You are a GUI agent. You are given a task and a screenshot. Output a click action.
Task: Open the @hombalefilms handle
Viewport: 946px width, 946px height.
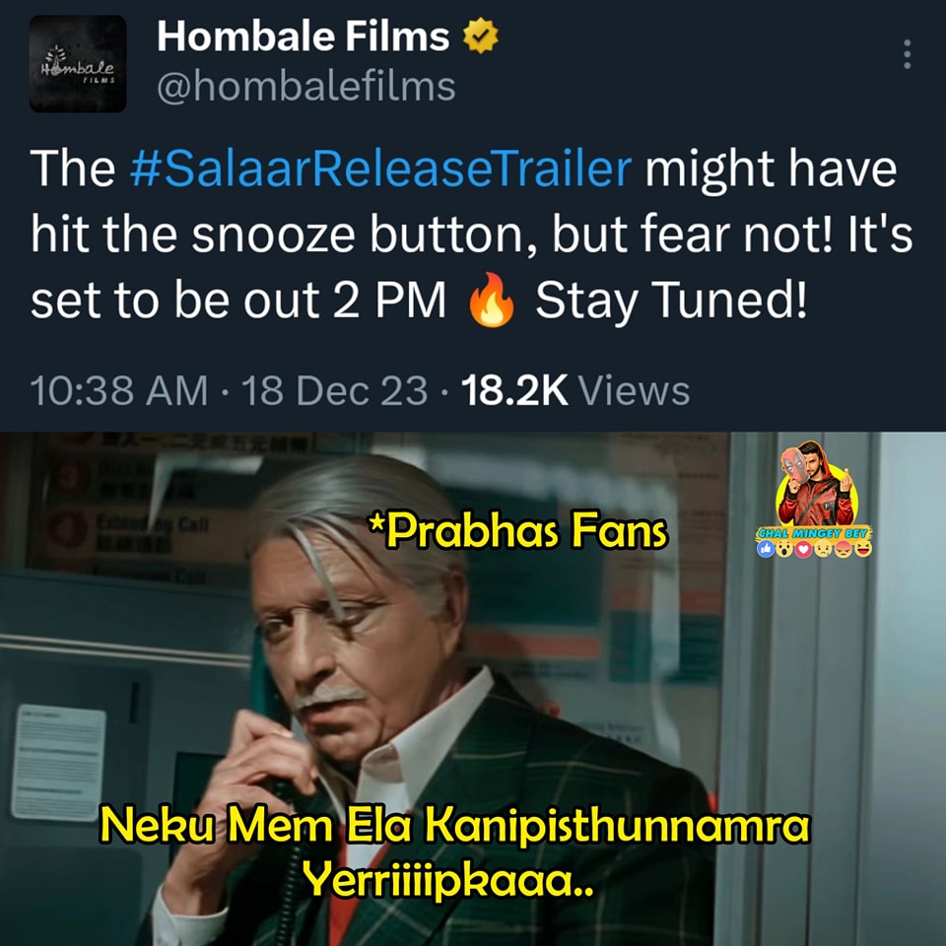click(x=305, y=87)
